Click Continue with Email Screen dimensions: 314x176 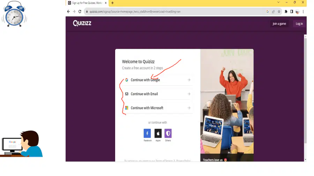[157, 94]
